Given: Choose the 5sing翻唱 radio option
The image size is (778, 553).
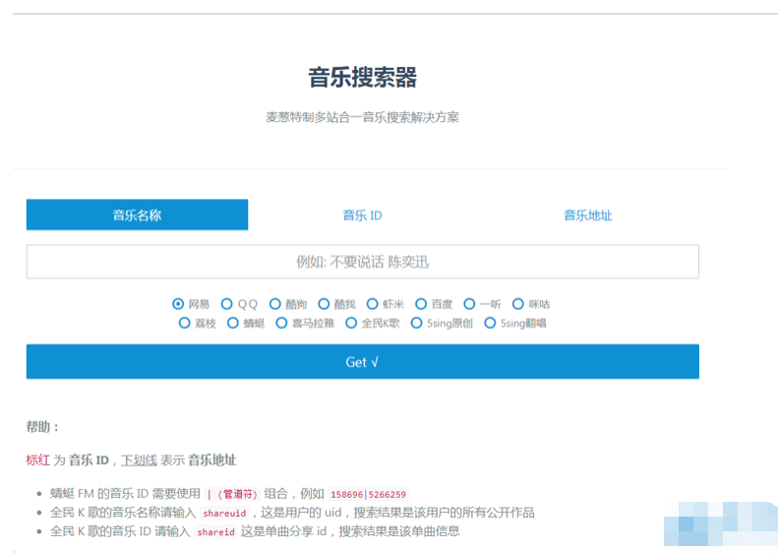Looking at the screenshot, I should coord(490,323).
